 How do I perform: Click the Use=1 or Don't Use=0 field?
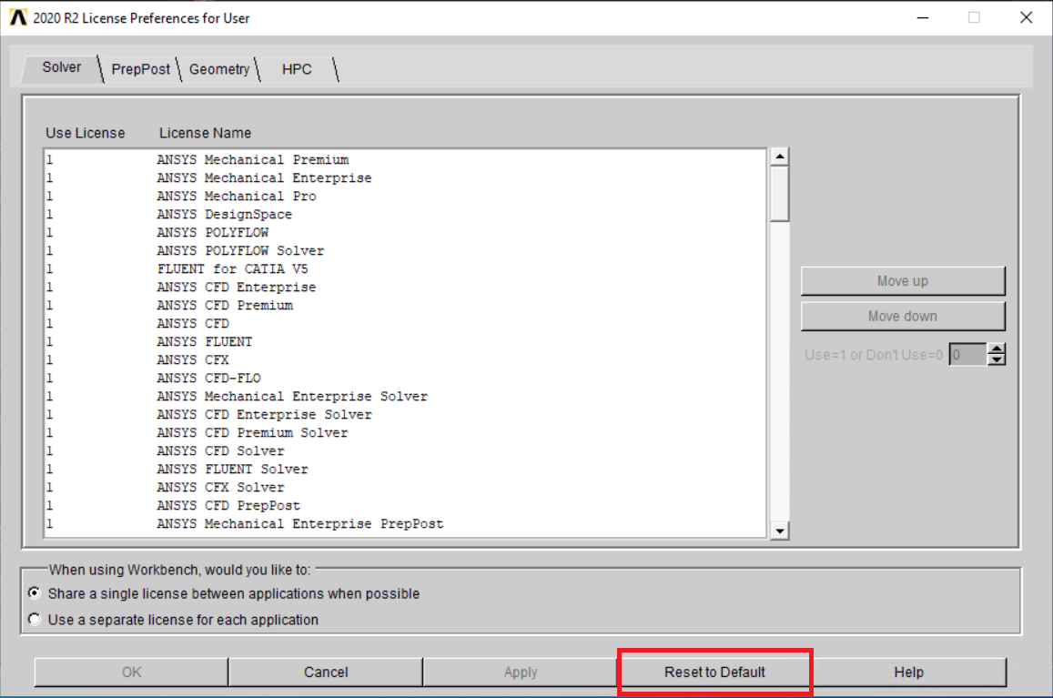point(967,354)
